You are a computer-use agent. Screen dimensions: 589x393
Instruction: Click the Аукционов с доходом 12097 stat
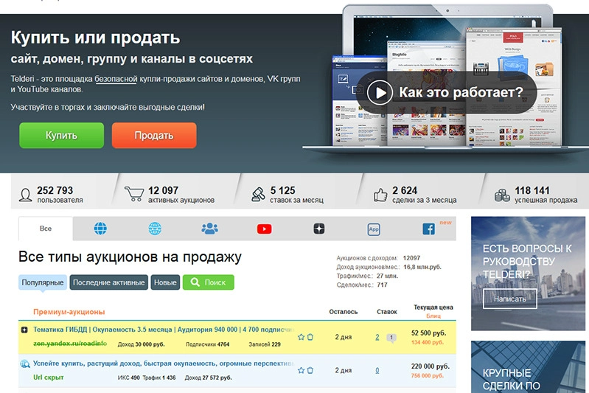click(378, 258)
